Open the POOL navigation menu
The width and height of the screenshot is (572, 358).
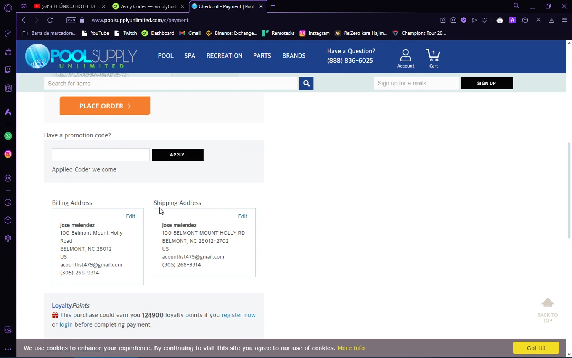click(165, 56)
